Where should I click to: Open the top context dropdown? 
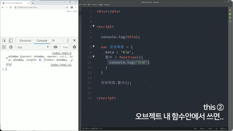tap(33, 47)
